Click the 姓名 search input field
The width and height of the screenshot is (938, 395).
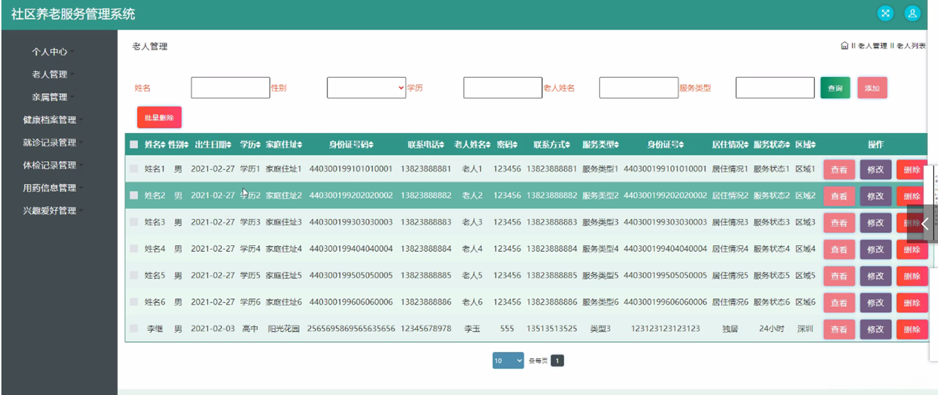pyautogui.click(x=230, y=88)
